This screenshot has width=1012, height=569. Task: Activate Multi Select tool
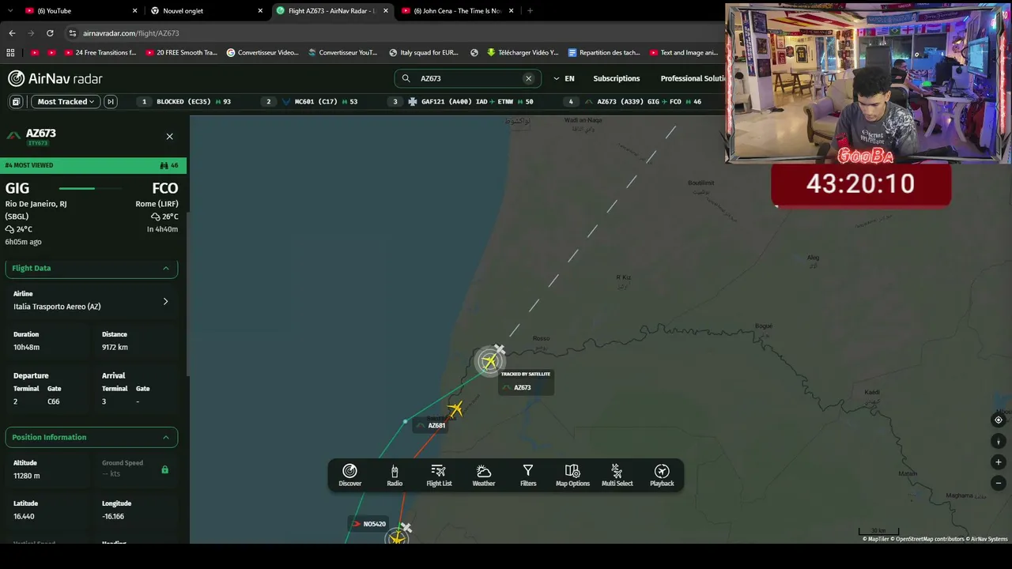click(617, 475)
